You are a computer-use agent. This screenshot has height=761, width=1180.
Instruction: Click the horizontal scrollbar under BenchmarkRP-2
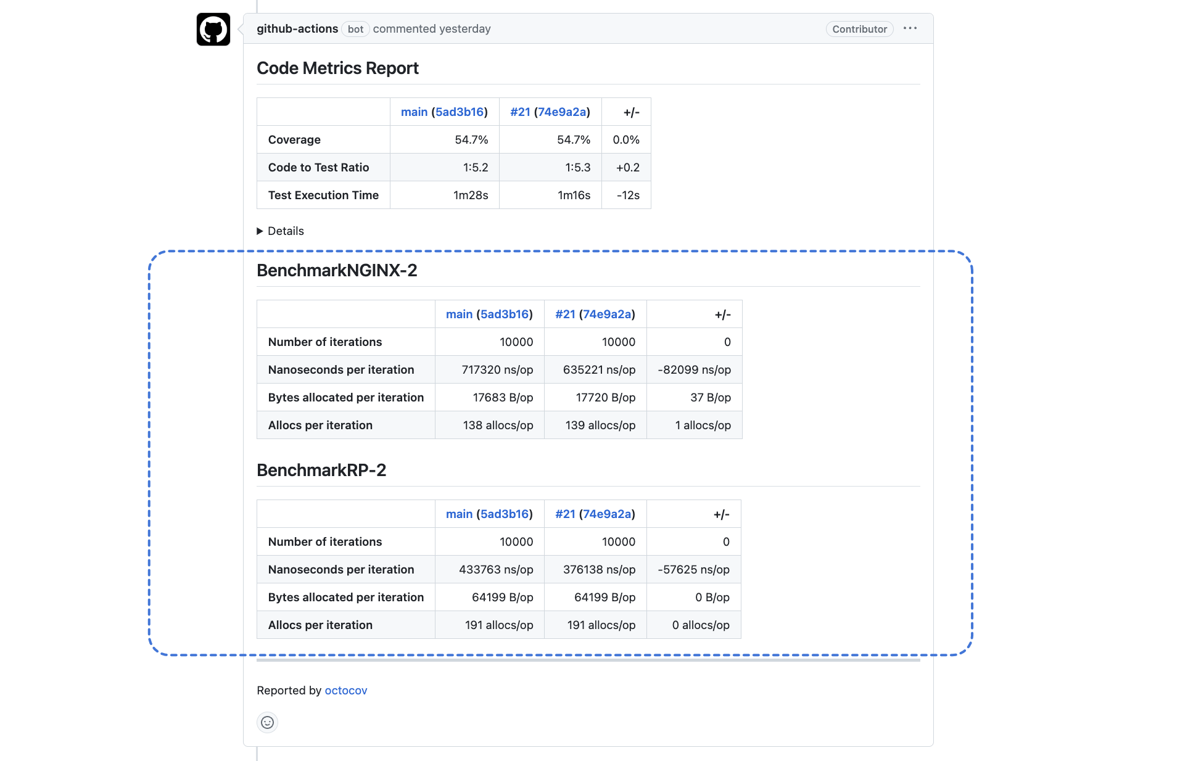tap(590, 661)
